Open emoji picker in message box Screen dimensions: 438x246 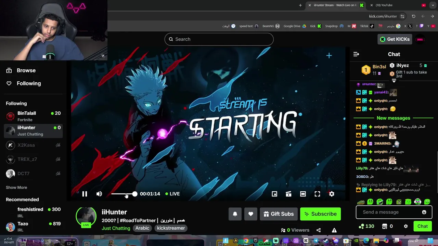424,212
